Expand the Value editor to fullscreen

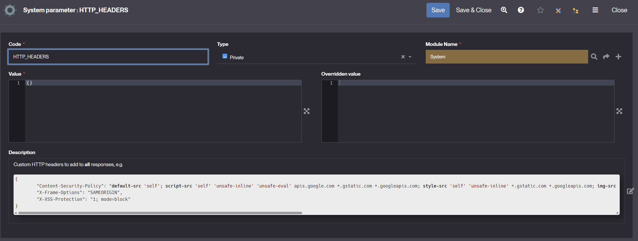click(307, 111)
